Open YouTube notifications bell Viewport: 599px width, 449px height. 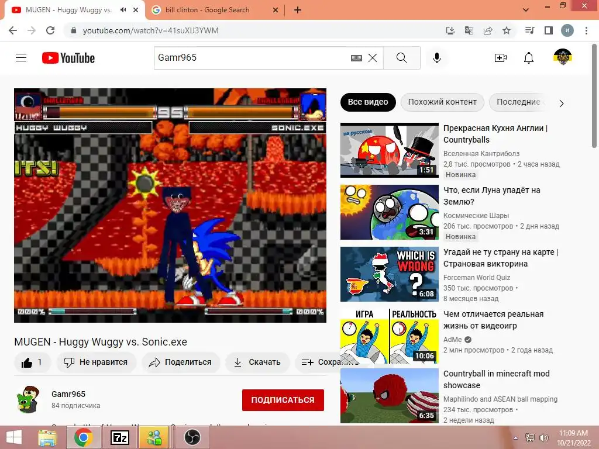click(x=529, y=58)
